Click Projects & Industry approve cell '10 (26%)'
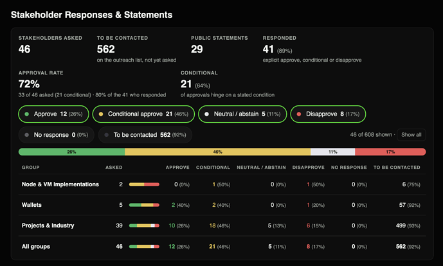This screenshot has width=443, height=266. click(x=179, y=226)
